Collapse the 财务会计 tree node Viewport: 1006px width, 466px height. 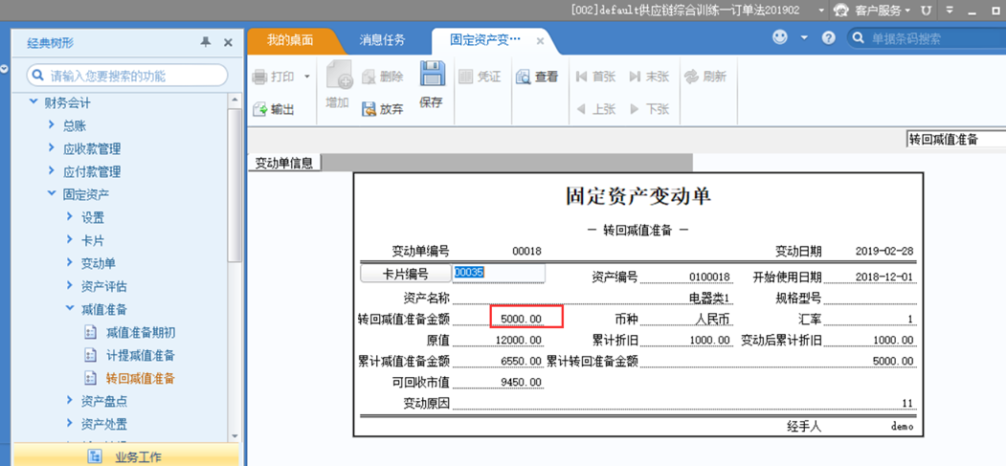(34, 101)
